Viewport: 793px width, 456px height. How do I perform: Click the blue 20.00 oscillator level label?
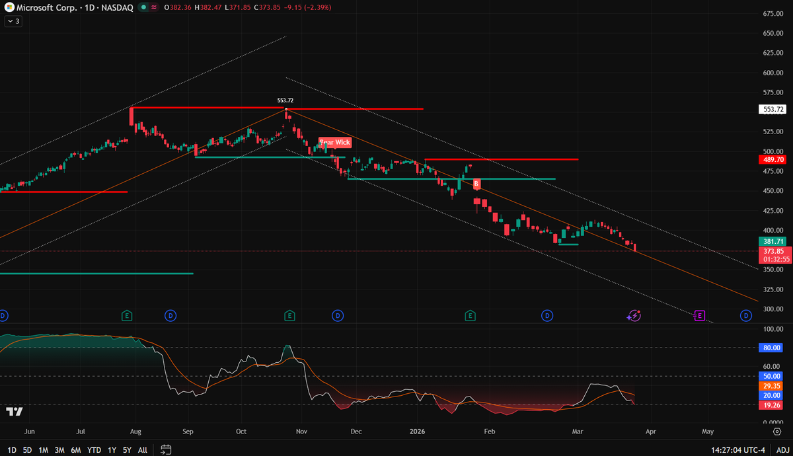[773, 395]
